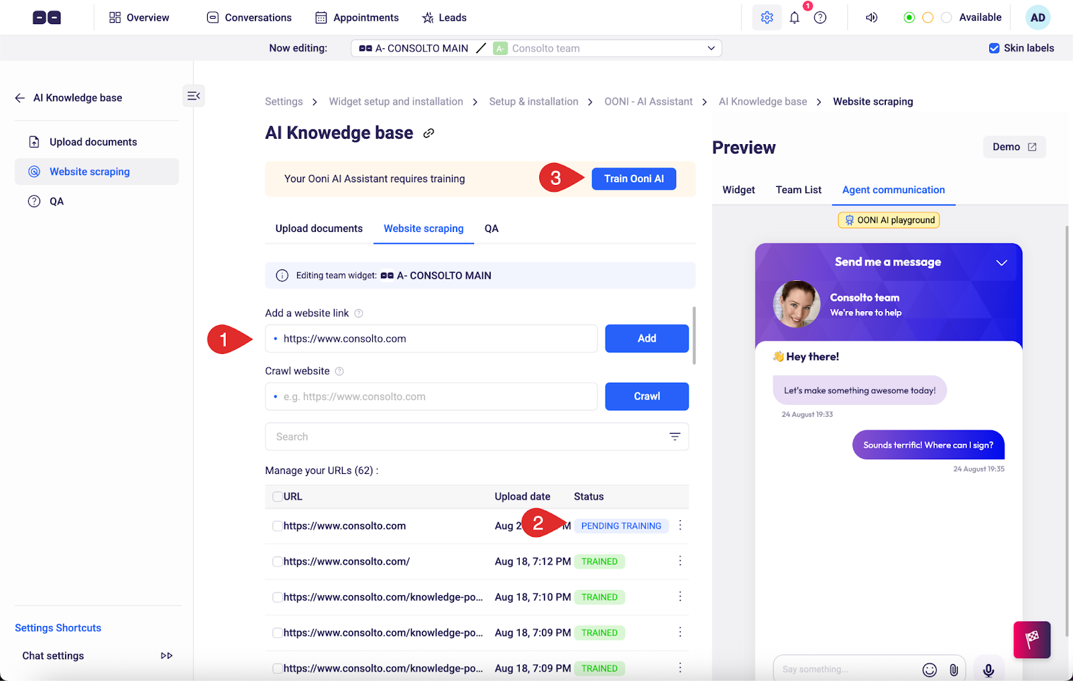Check the https://www.consolto.com row checkbox
This screenshot has height=681, width=1073.
point(278,526)
